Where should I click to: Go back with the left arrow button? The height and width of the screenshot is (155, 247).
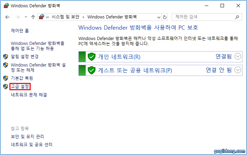click(7, 17)
